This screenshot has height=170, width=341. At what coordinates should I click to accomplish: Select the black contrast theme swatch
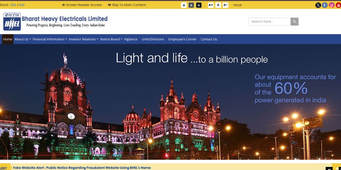click(x=199, y=5)
